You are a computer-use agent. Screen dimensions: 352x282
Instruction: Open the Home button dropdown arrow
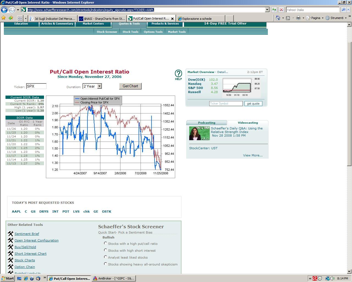(283, 18)
